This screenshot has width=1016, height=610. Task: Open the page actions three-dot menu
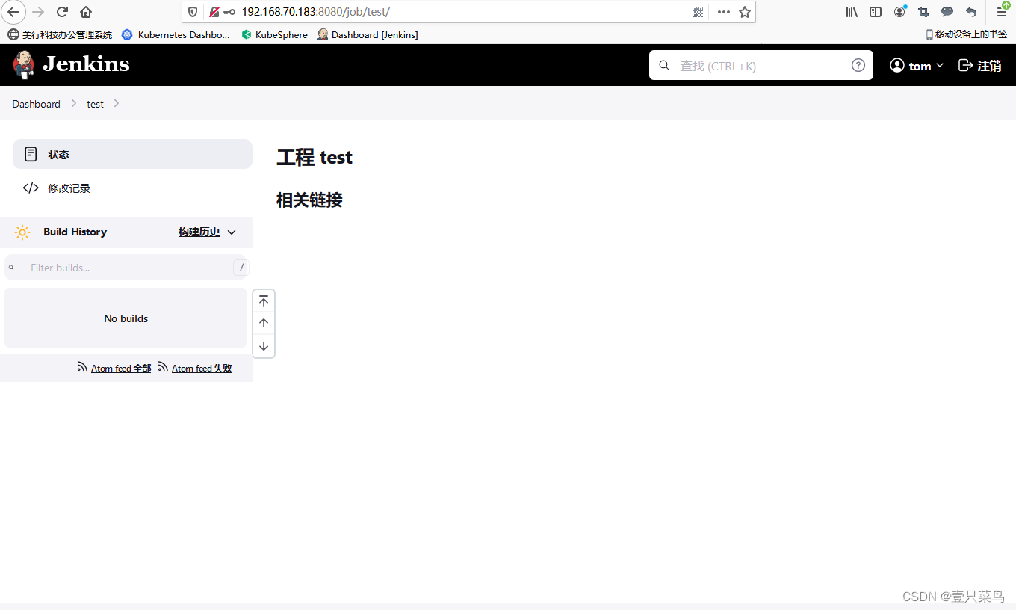point(723,12)
